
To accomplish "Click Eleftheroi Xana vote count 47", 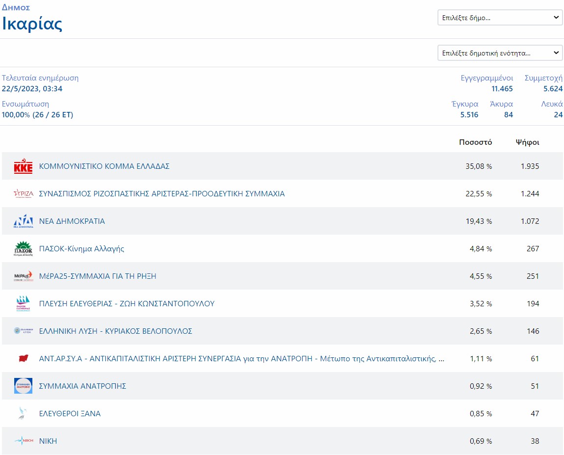I will pyautogui.click(x=535, y=414).
